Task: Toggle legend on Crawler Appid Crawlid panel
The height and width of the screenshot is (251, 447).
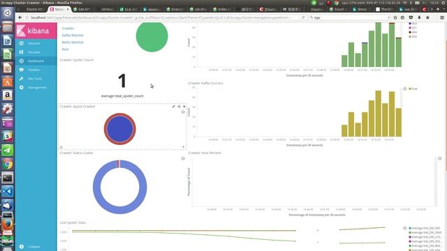Action: (x=183, y=112)
